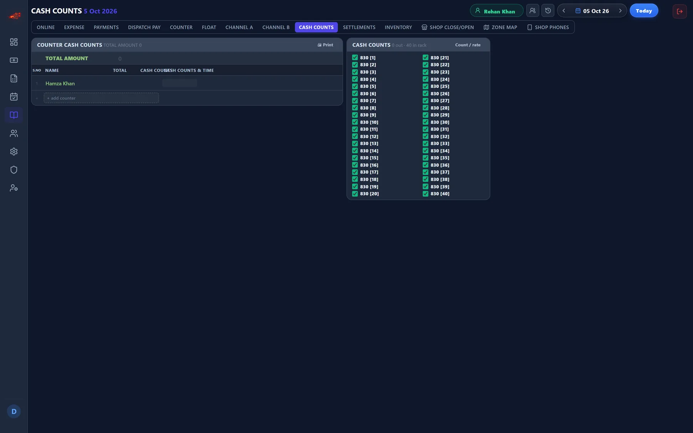Open the Expense tab
This screenshot has width=693, height=433.
coord(74,27)
